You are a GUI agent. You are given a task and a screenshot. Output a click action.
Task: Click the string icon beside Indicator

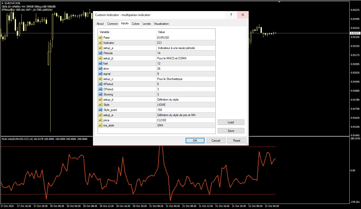tap(100, 43)
